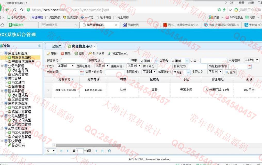262x165 pixels.
Task: Open 添加区或县 in the tree
Action: pyautogui.click(x=20, y=95)
